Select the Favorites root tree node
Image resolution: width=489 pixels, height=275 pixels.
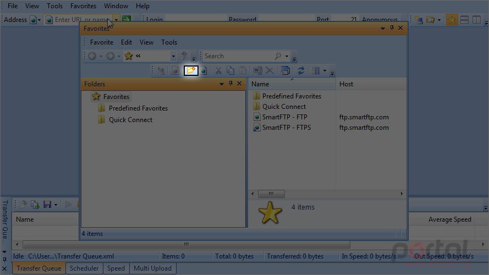[111, 97]
